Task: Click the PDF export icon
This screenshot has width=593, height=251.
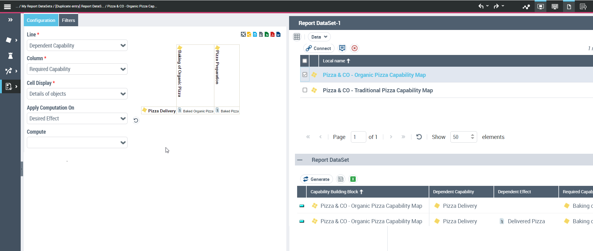Action: click(x=272, y=34)
